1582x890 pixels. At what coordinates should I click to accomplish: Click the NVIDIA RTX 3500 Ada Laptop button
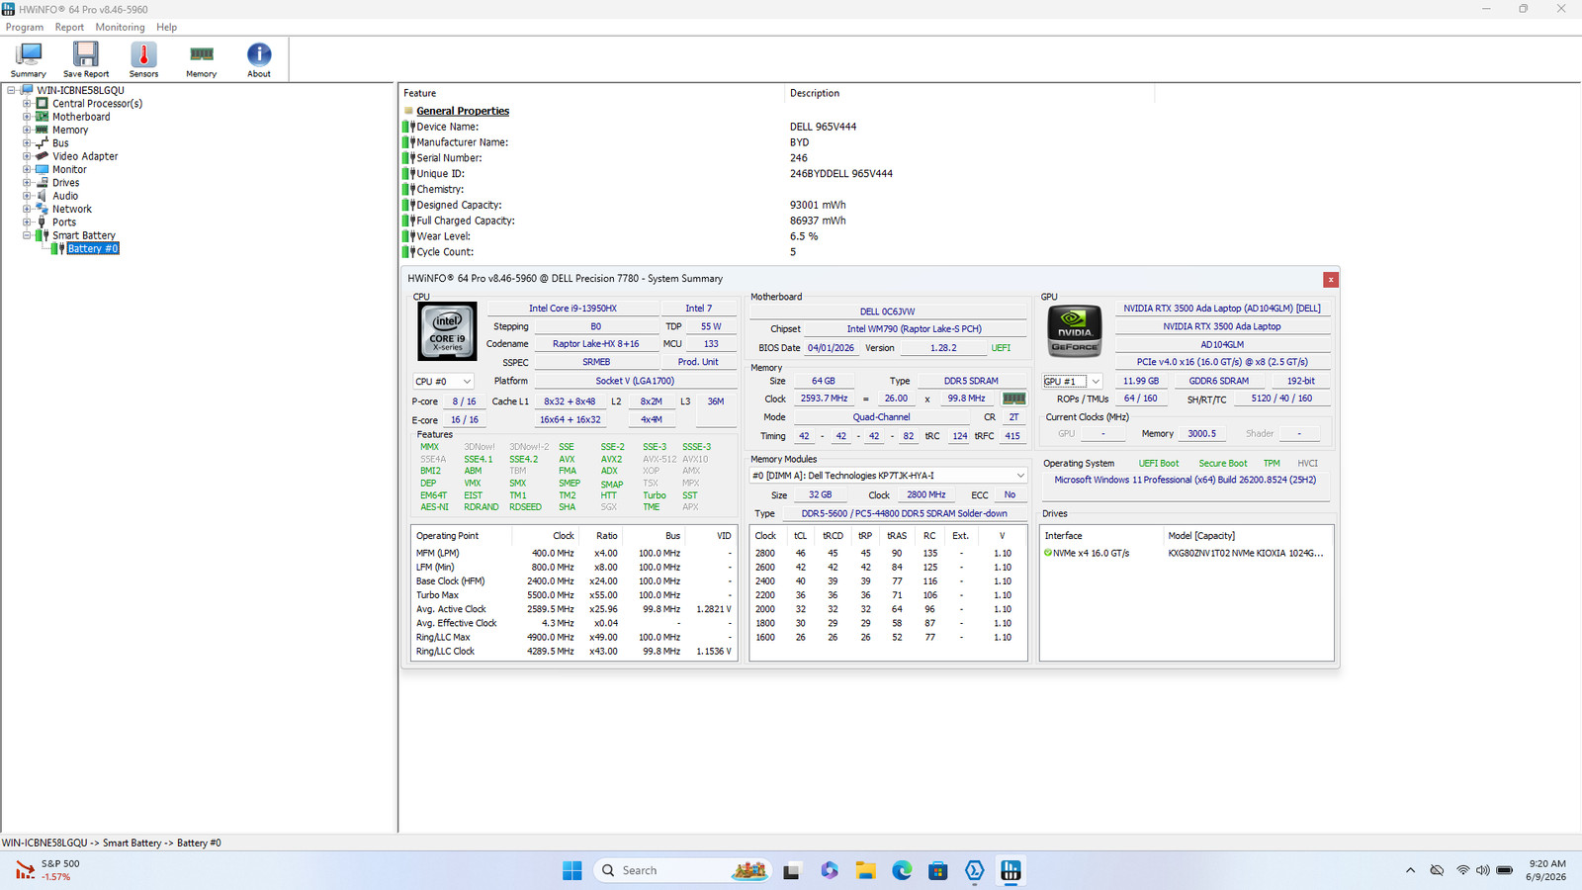tap(1222, 326)
